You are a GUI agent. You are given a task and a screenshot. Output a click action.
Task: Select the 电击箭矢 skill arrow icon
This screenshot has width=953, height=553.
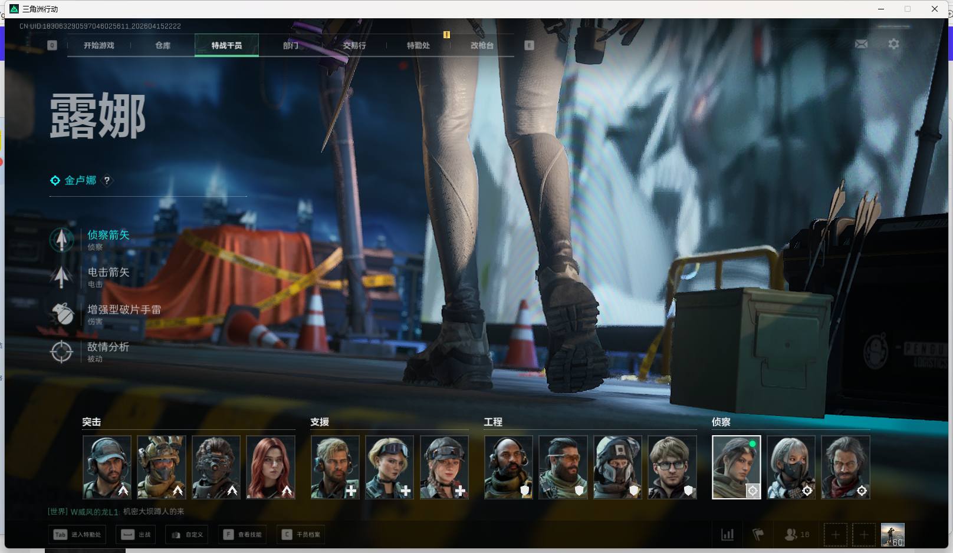(x=61, y=276)
